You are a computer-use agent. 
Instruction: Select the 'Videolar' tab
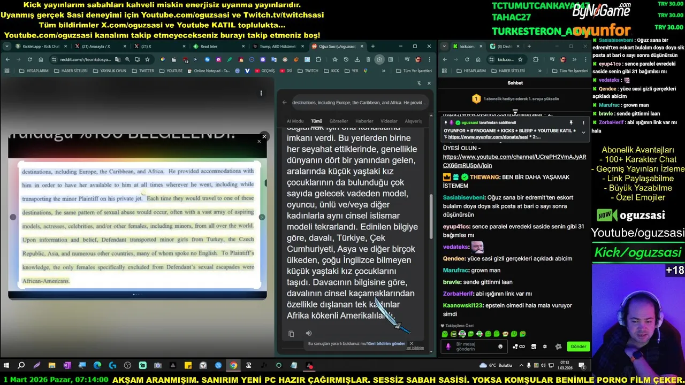(389, 121)
